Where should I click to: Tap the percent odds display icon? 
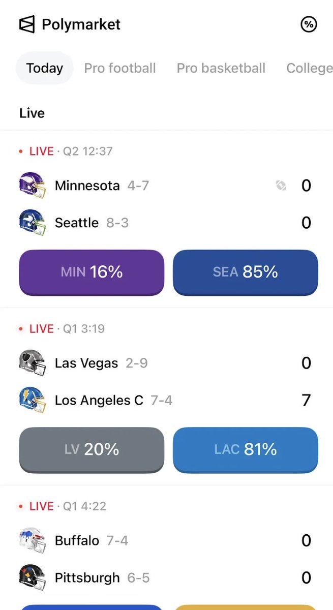[309, 24]
